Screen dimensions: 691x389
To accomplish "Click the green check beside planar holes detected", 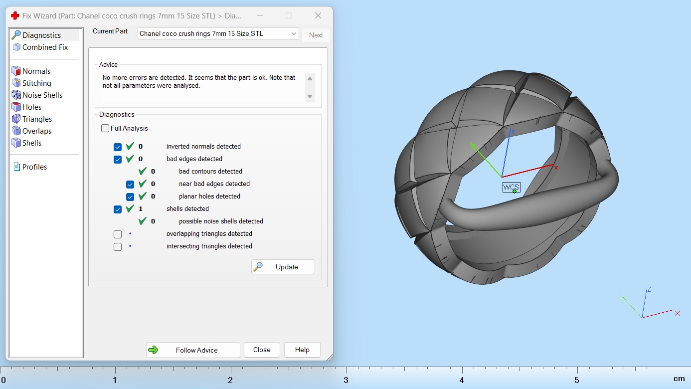I will pos(143,196).
